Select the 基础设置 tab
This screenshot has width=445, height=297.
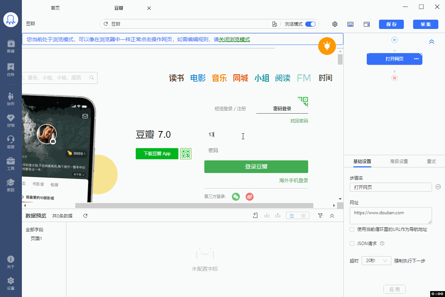click(362, 161)
